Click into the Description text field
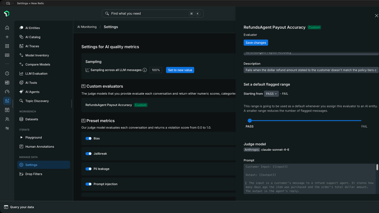The width and height of the screenshot is (379, 213). click(311, 70)
